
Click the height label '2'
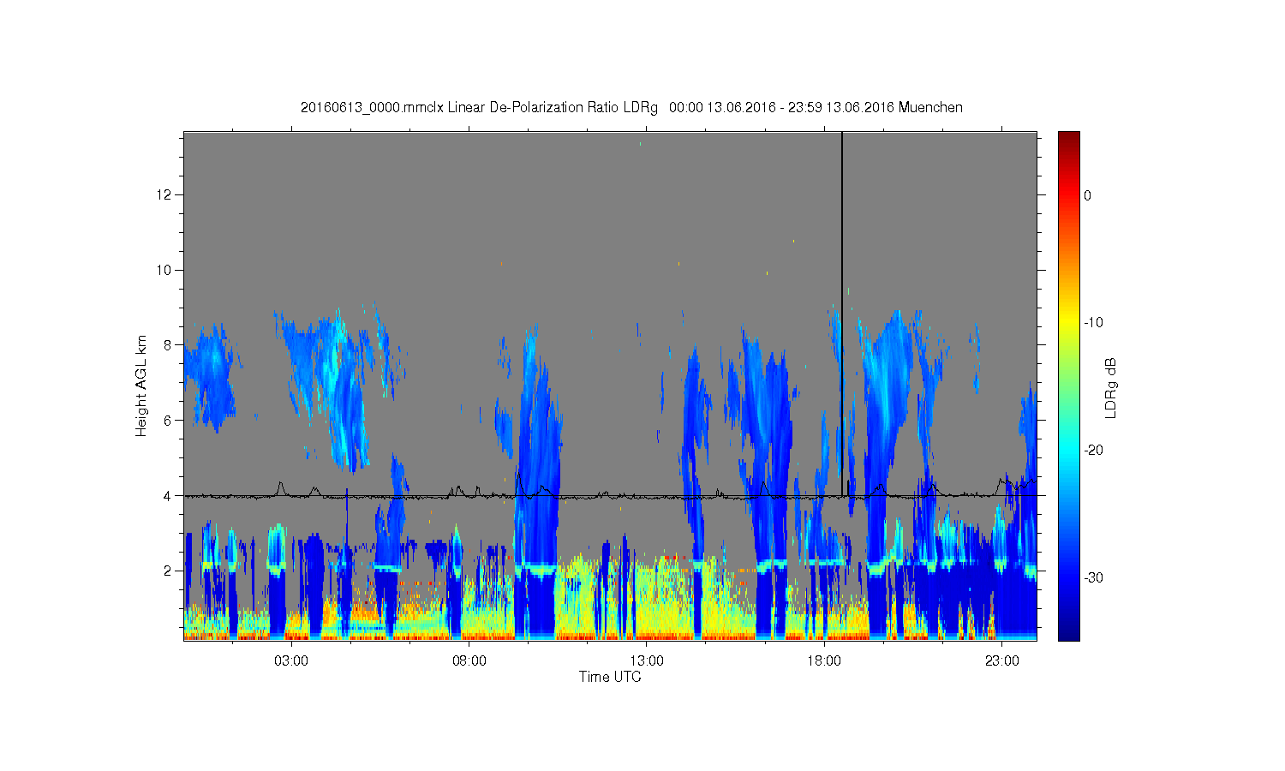tap(169, 571)
